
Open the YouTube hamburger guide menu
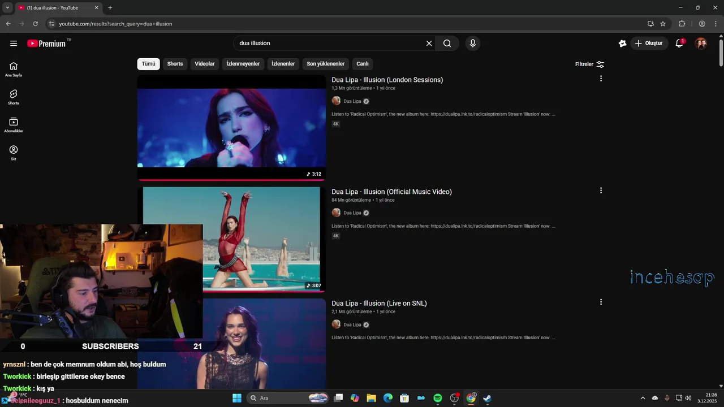[x=14, y=44]
